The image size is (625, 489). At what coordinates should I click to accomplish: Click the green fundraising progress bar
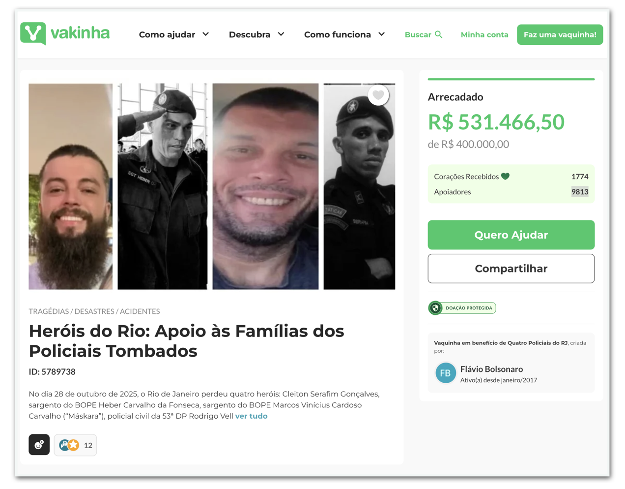pos(511,79)
